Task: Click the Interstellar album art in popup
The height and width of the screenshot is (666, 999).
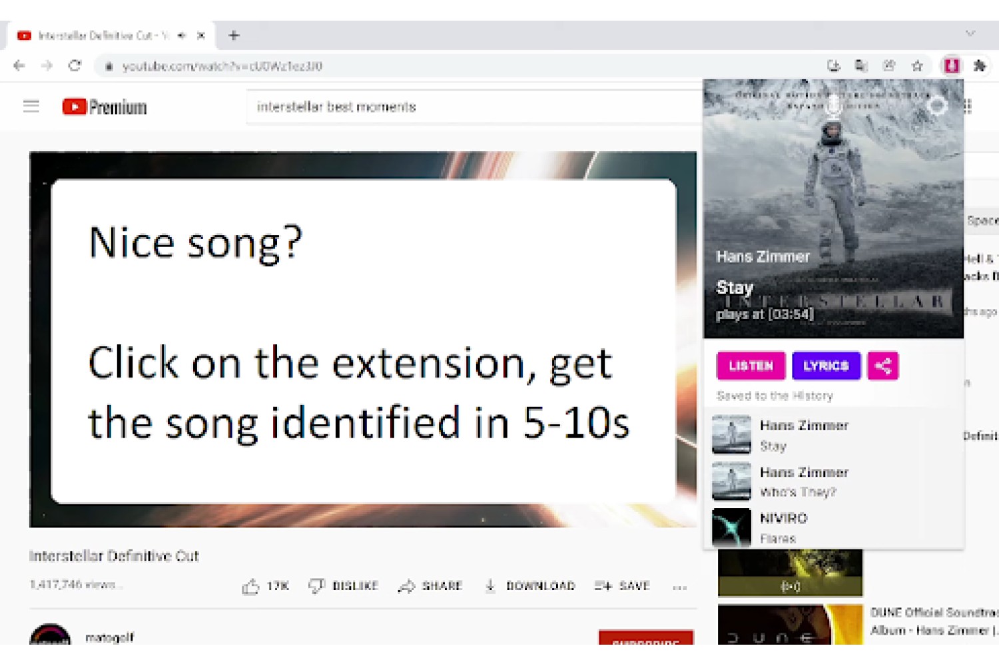Action: pyautogui.click(x=834, y=209)
